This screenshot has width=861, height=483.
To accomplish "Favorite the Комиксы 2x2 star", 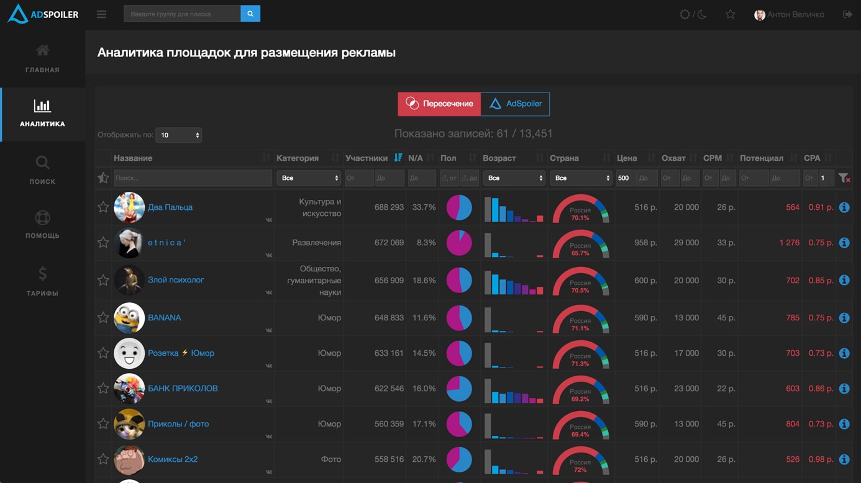I will click(103, 459).
